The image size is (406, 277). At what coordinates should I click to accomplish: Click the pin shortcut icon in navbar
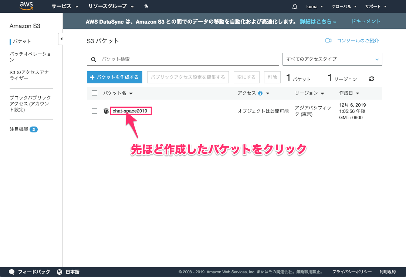coord(146,6)
